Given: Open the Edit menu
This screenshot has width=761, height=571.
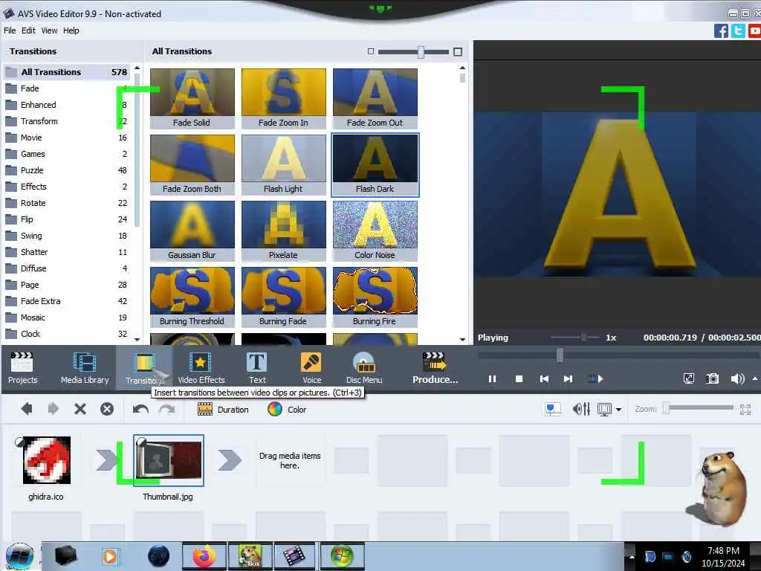Looking at the screenshot, I should (28, 30).
